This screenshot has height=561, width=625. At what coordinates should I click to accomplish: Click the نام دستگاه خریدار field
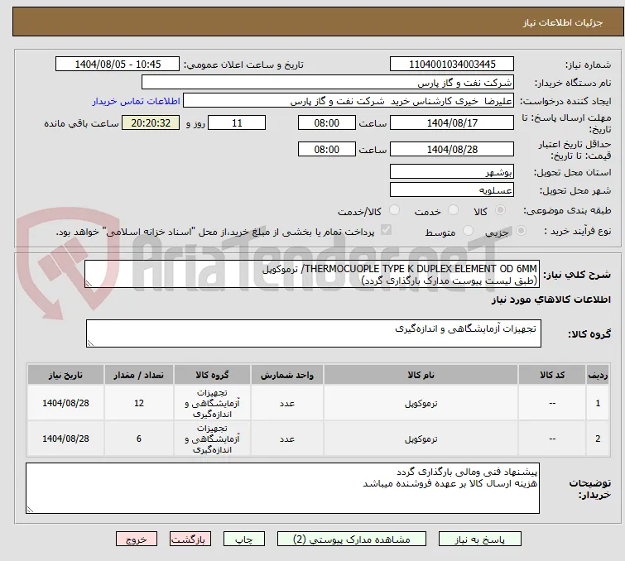[x=328, y=83]
